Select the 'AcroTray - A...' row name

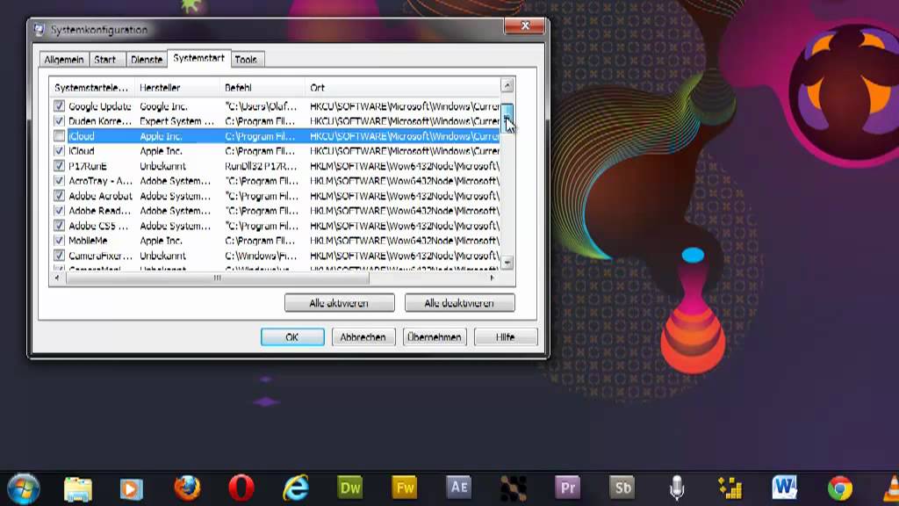click(100, 181)
